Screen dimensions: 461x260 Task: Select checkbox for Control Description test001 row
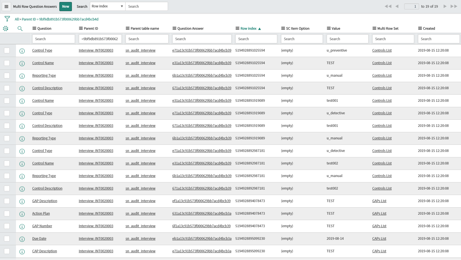click(x=7, y=126)
